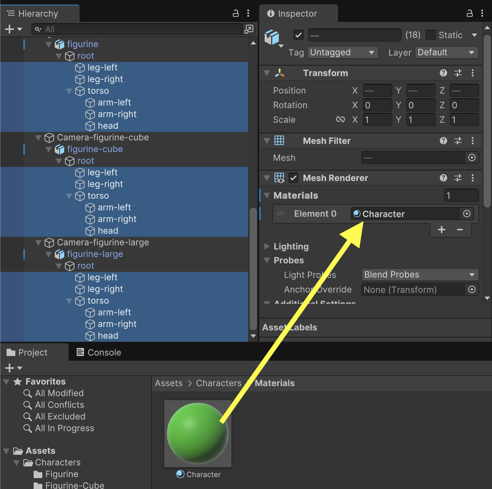Screen dimensions: 492x489
Task: Open the Transform component help icon
Action: coord(443,73)
